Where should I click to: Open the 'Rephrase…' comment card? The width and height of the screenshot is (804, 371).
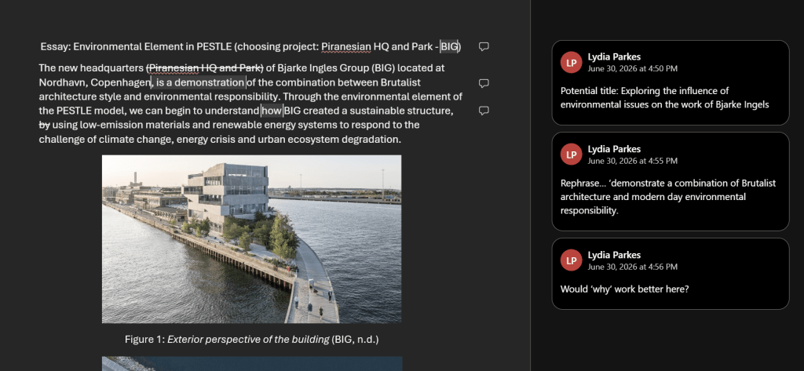pos(671,181)
